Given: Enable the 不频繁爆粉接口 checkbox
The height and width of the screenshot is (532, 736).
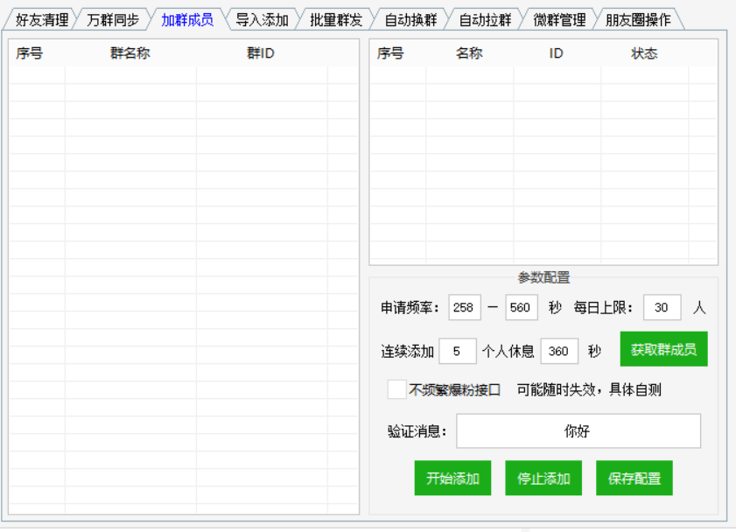Looking at the screenshot, I should [x=397, y=389].
